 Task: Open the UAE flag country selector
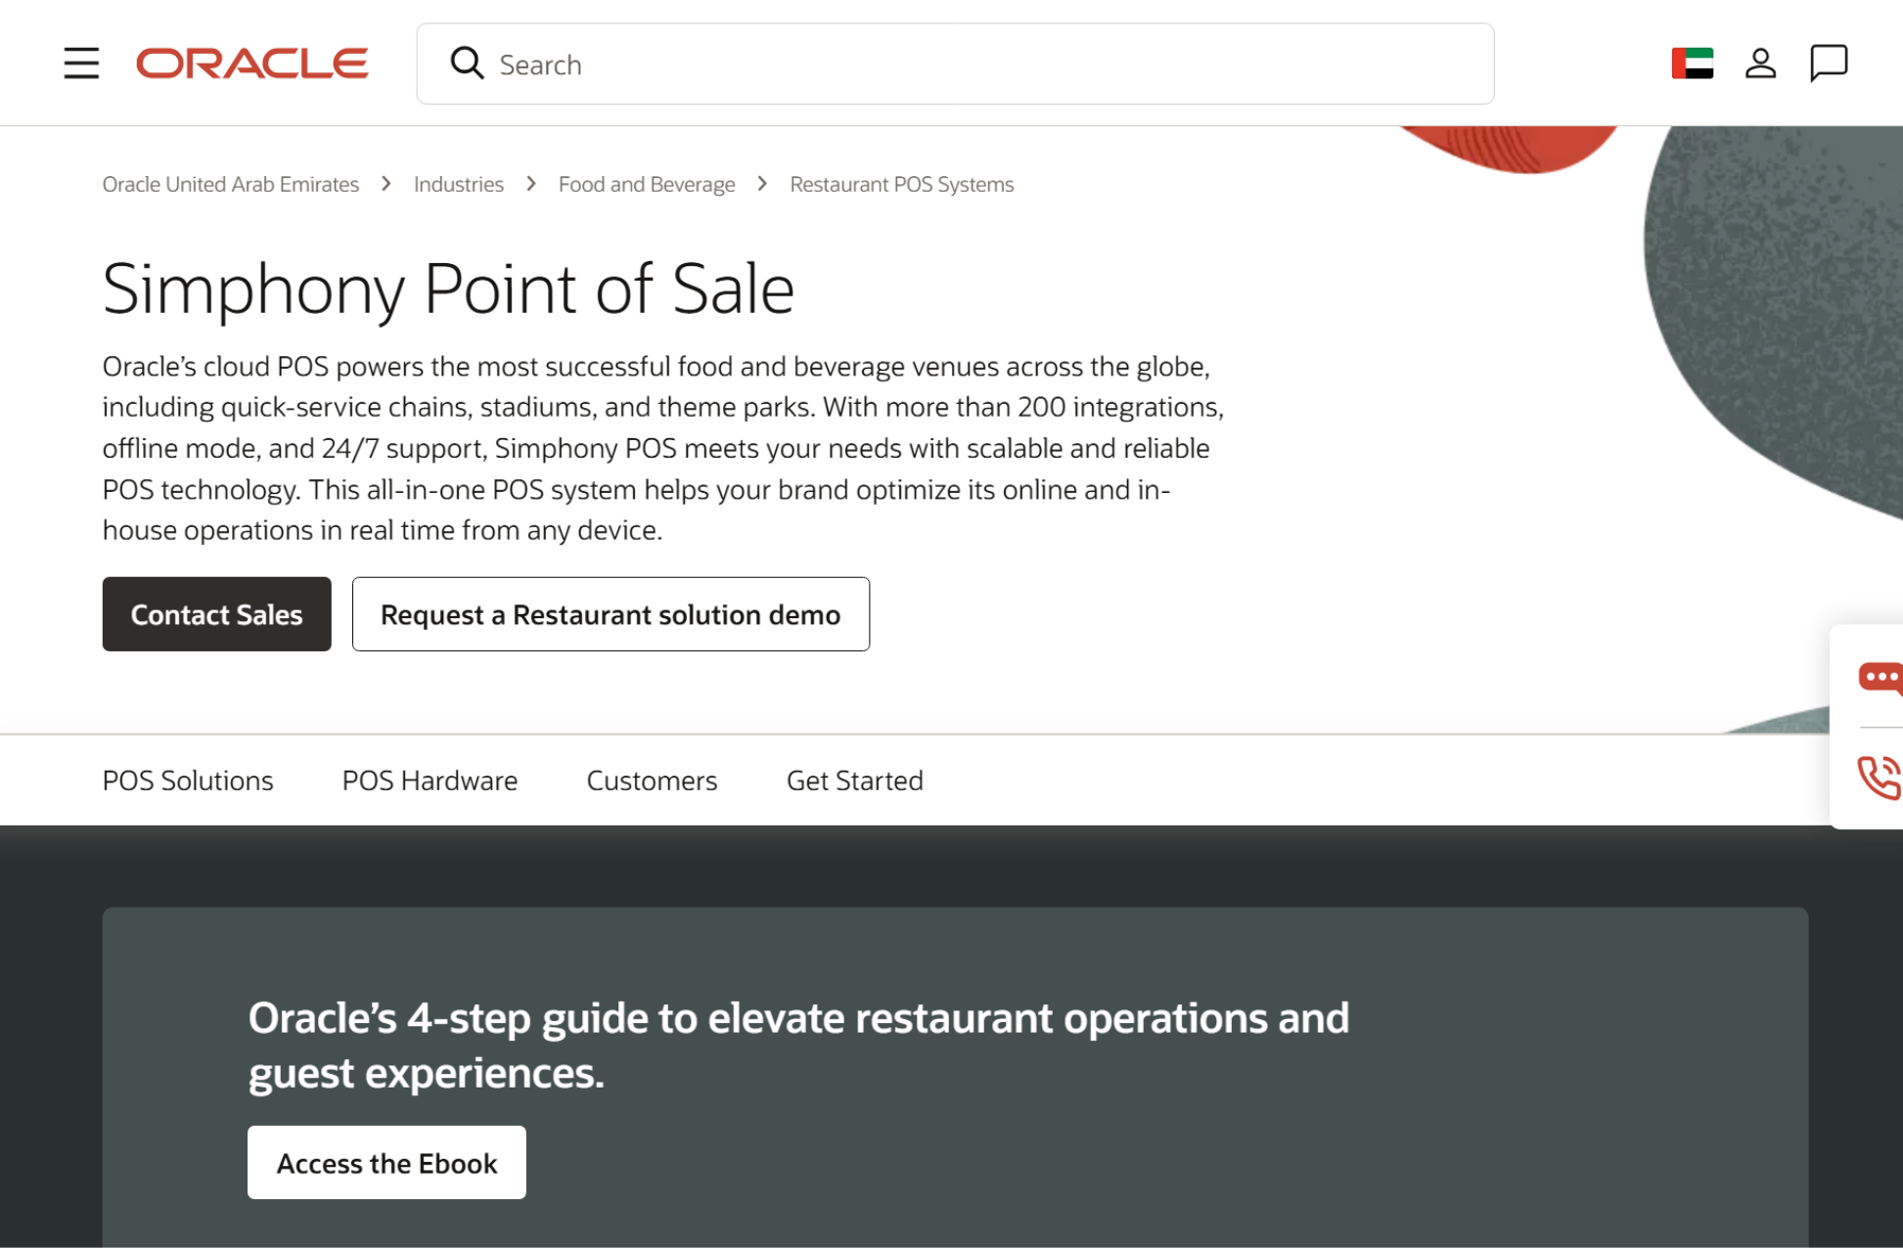[1693, 64]
